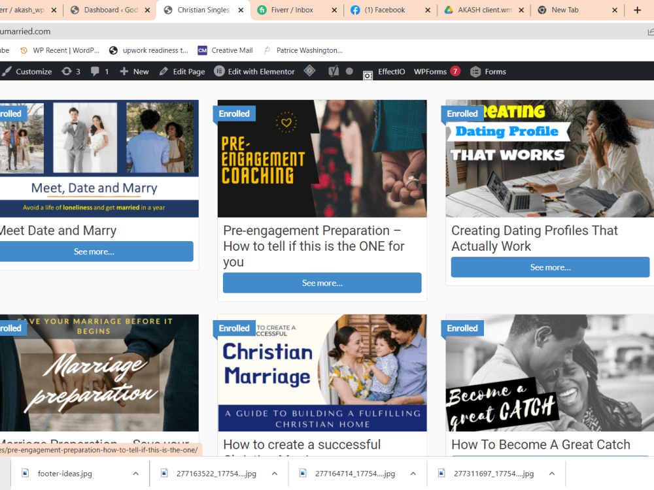Switch to the Fiverr / Inbox tab
This screenshot has width=654, height=490.
(x=297, y=10)
